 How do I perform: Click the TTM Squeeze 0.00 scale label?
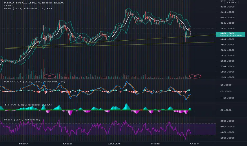(x=226, y=110)
